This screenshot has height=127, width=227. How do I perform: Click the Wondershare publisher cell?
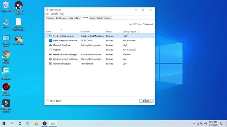click(87, 64)
